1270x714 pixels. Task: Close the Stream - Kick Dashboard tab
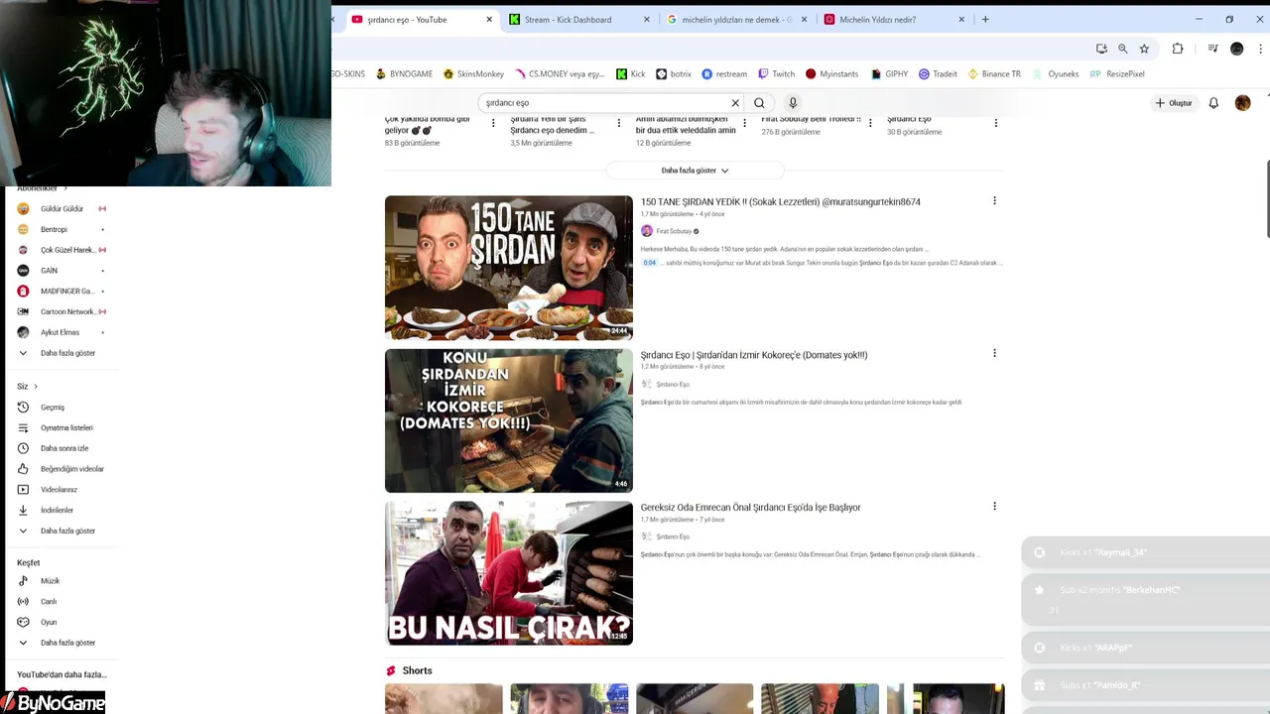pos(647,19)
